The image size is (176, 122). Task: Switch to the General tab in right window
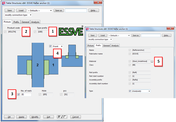pyautogui.click(x=106, y=46)
